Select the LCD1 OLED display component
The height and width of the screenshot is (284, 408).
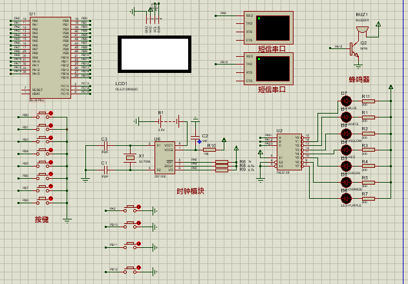pos(155,54)
